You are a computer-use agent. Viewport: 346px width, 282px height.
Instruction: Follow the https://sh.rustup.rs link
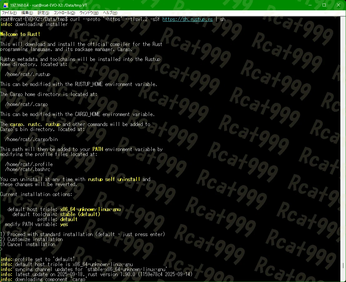(x=188, y=19)
